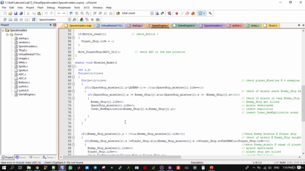Click the Navigate Backwards arrow icon
This screenshot has height=171, width=305.
(59, 13)
